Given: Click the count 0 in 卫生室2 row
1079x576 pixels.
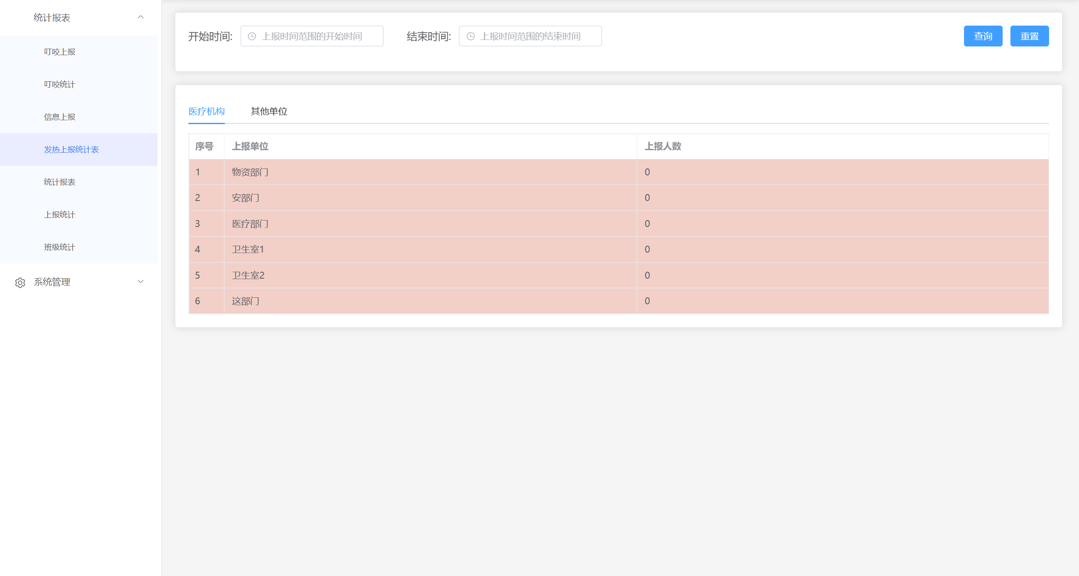Looking at the screenshot, I should coord(647,276).
